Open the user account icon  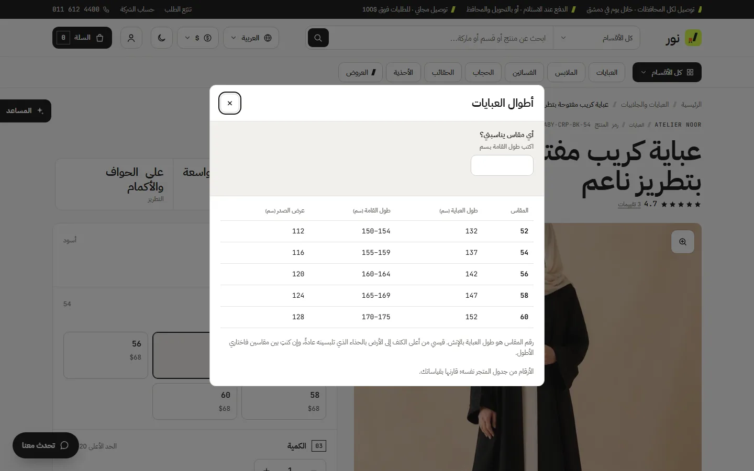(131, 38)
